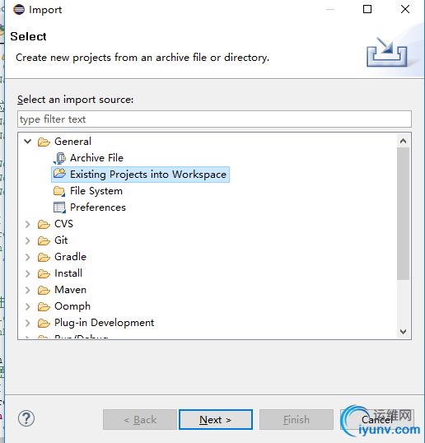Click the Maven folder icon

pos(44,290)
